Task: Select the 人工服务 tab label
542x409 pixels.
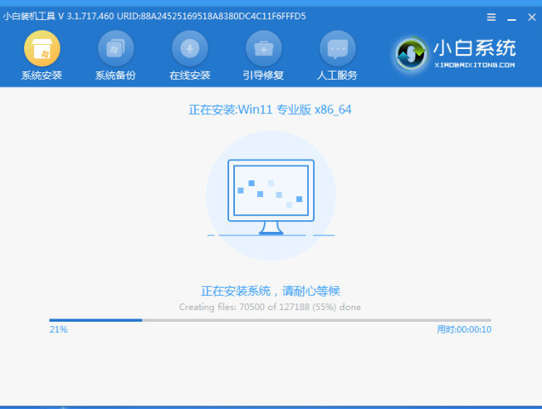Action: click(336, 76)
